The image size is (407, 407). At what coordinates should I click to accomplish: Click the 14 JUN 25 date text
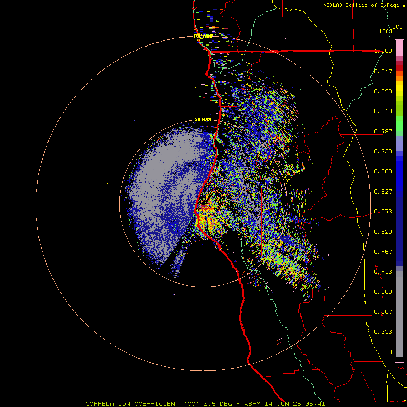(x=284, y=404)
